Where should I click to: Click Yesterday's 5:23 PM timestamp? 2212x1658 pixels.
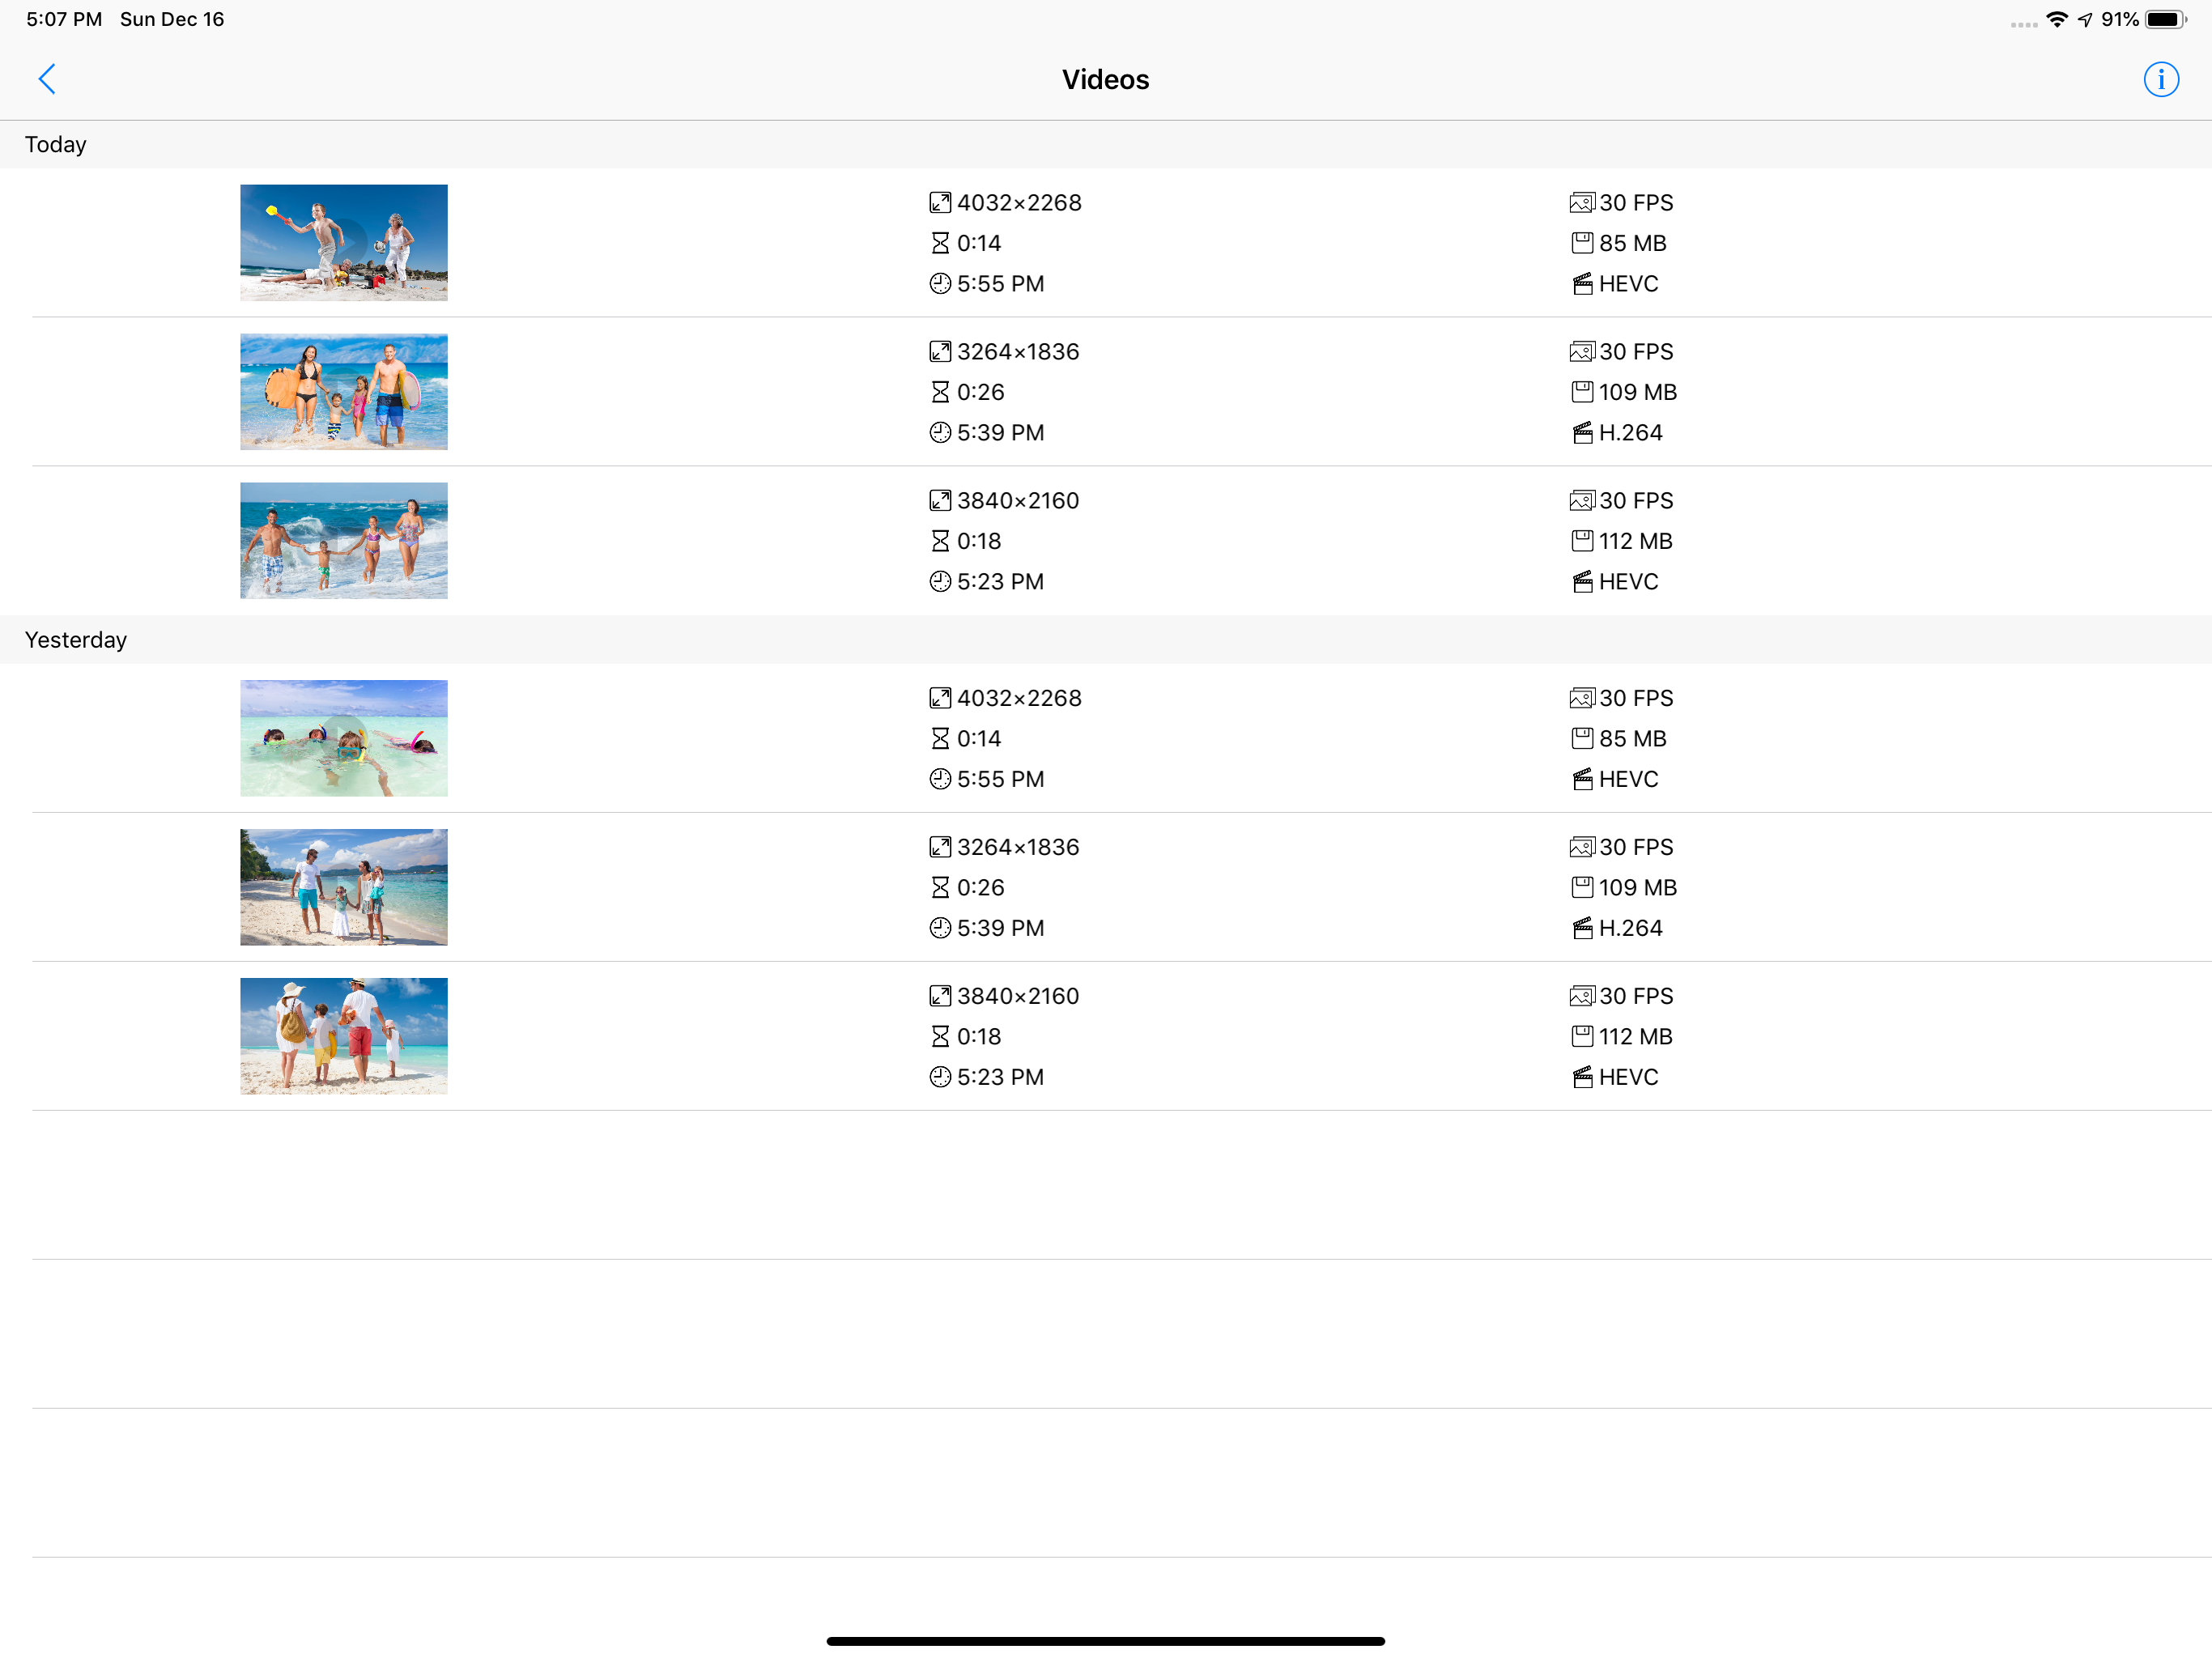pyautogui.click(x=1000, y=1076)
